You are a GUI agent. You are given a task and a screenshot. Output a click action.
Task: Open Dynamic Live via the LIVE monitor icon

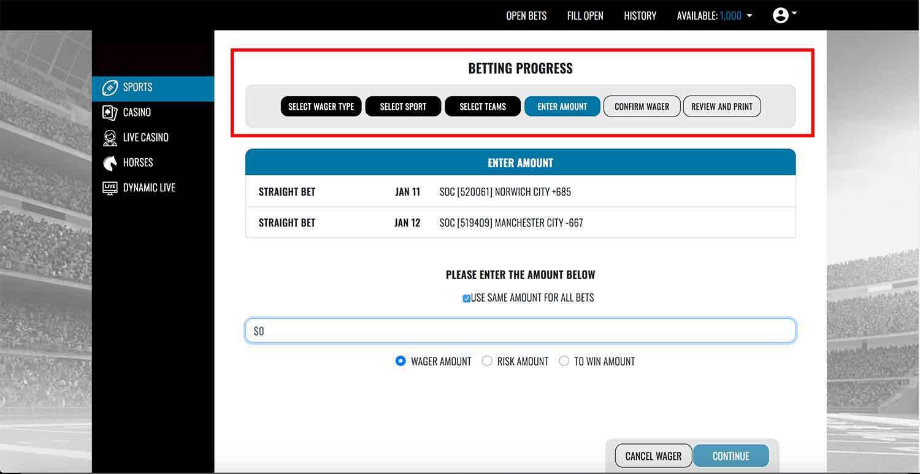(x=110, y=187)
